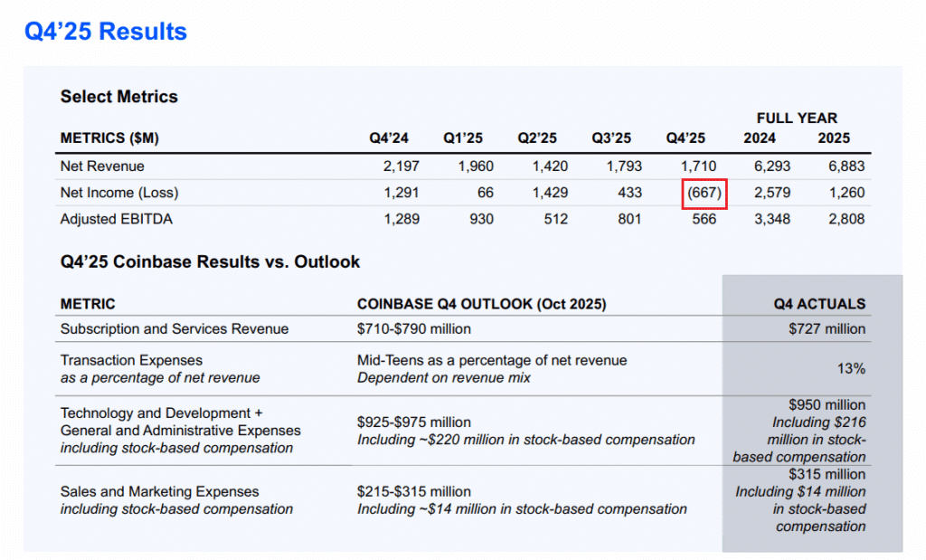Click the $727 million actuals value
This screenshot has height=560, width=926.
pos(827,329)
